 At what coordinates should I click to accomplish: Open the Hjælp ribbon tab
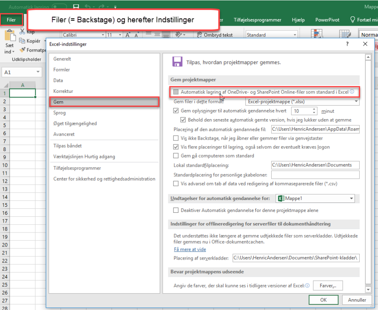(298, 20)
